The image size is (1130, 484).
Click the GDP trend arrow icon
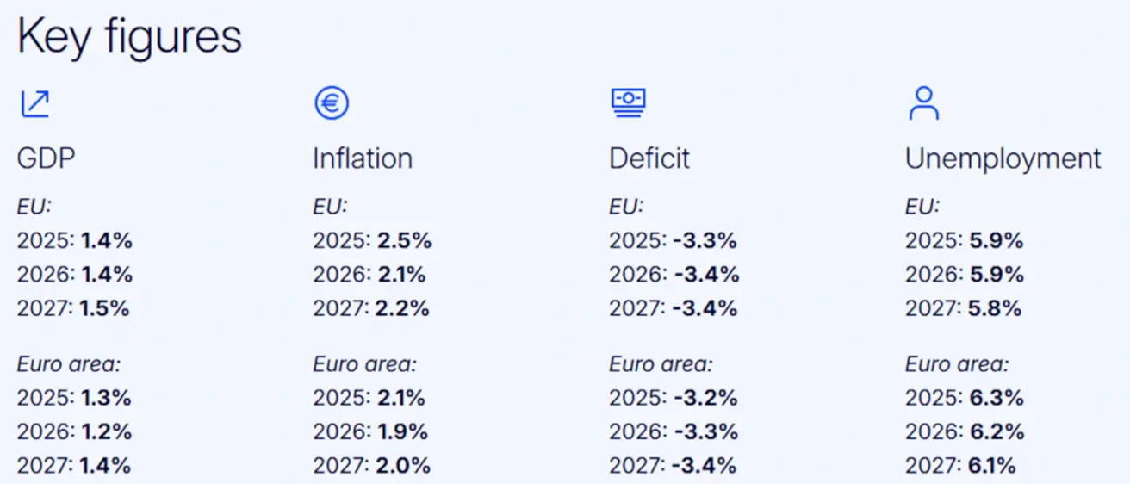[35, 103]
